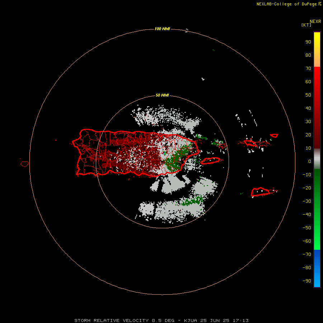Click the 20 value on velocity scale
Viewport: 323px width, 323px height.
click(308, 135)
